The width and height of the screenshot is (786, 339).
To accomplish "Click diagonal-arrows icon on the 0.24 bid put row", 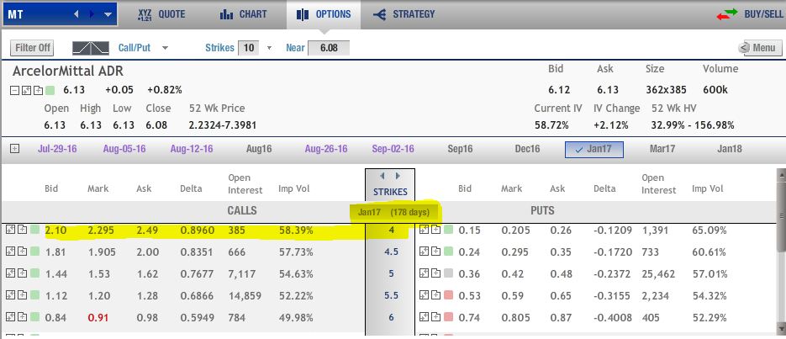I will 424,252.
